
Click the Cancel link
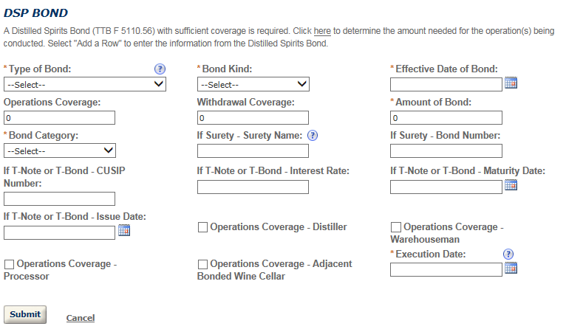coord(81,318)
